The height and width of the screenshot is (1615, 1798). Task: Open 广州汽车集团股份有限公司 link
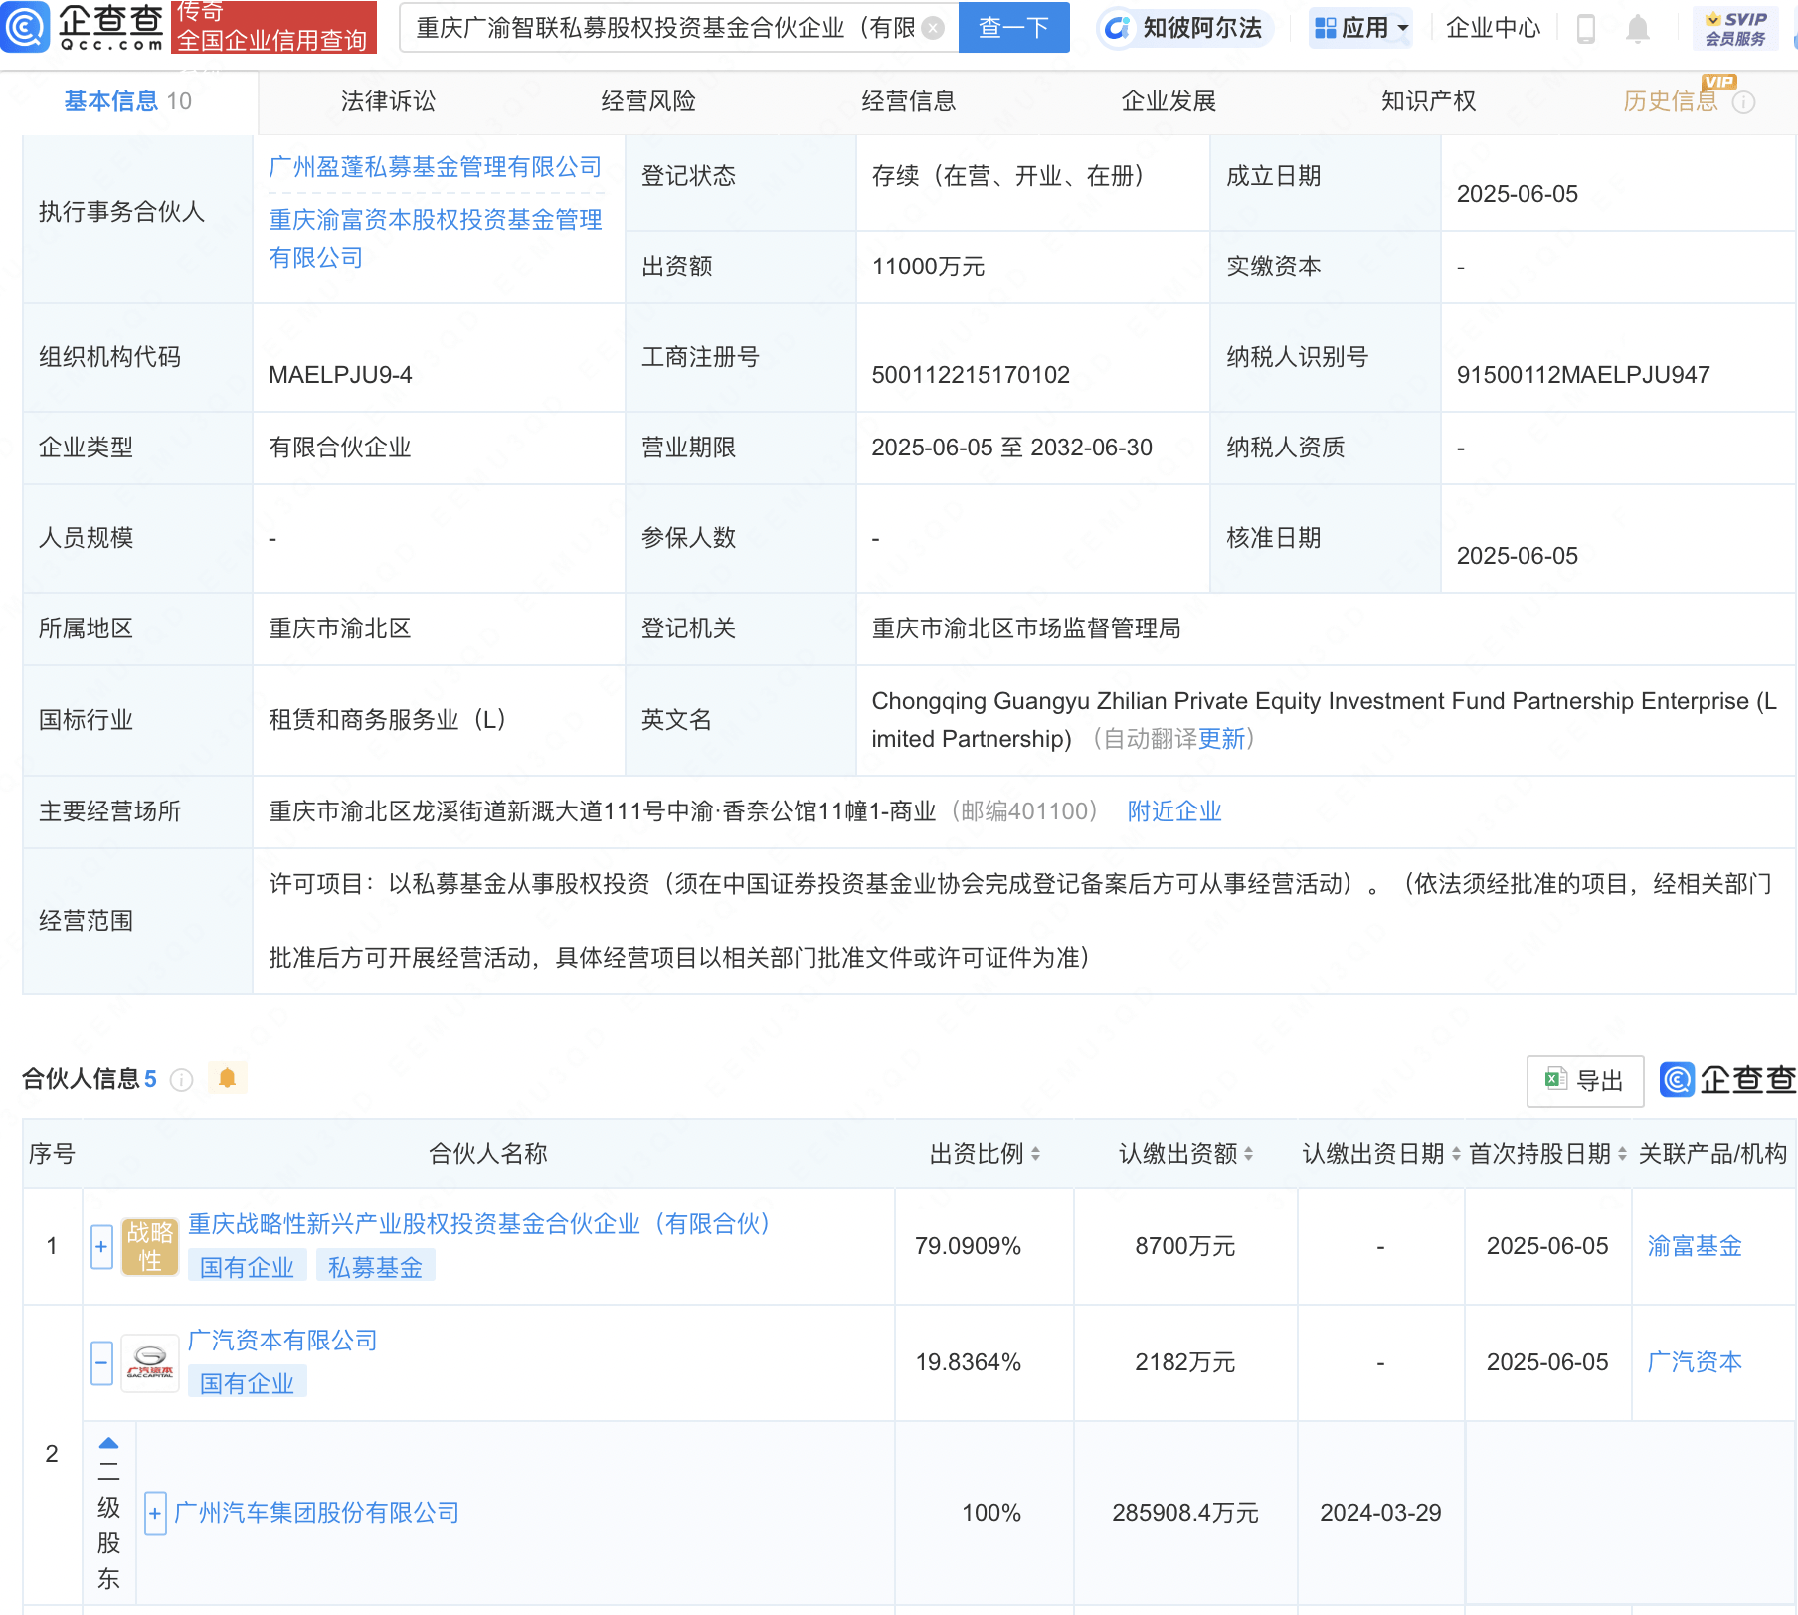click(316, 1513)
